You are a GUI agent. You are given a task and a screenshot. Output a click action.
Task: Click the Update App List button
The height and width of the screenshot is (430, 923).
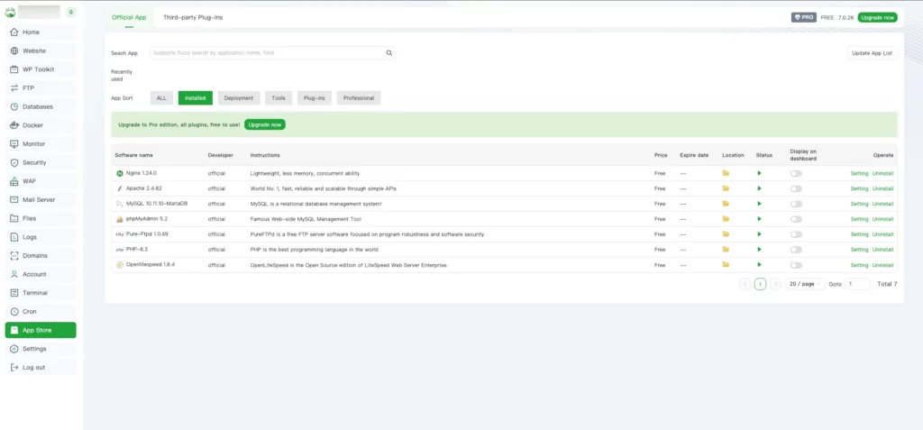(873, 53)
